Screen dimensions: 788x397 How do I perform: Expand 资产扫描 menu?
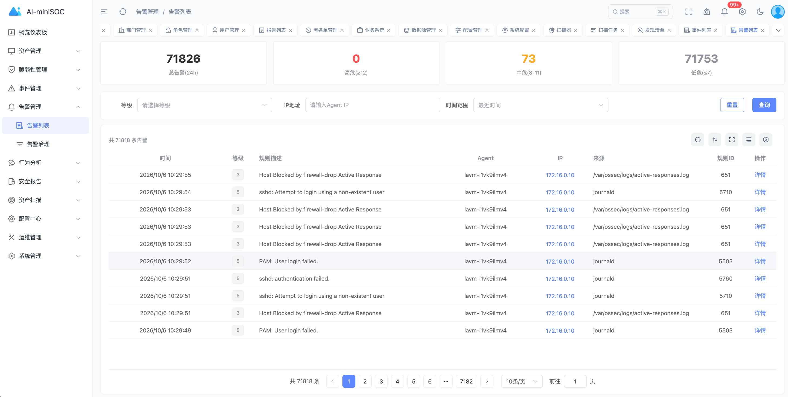(x=45, y=200)
